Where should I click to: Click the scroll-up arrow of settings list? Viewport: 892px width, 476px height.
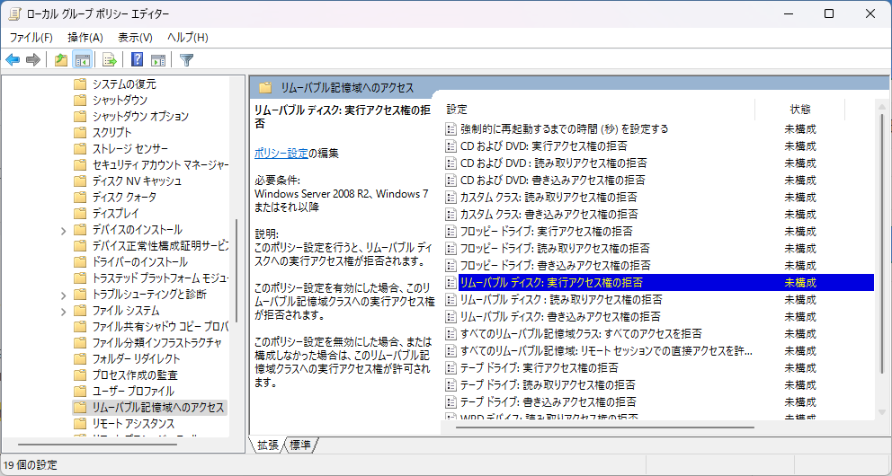tap(882, 106)
